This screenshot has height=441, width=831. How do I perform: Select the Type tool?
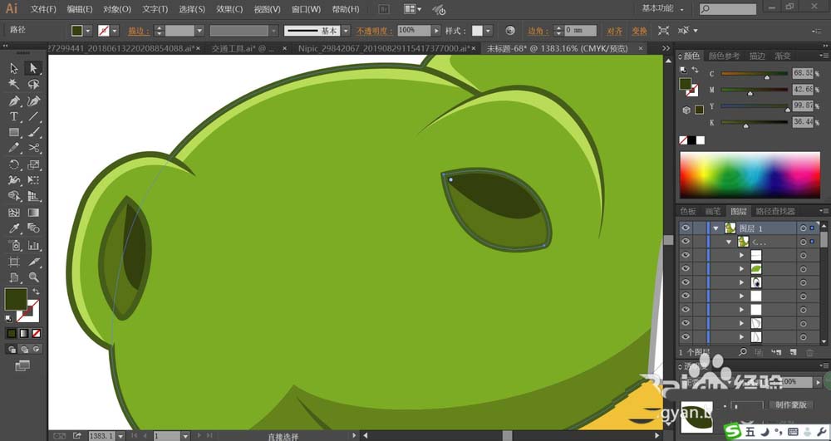14,116
